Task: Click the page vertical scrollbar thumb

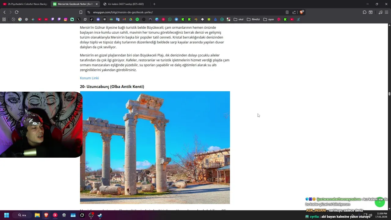Action: [389, 94]
